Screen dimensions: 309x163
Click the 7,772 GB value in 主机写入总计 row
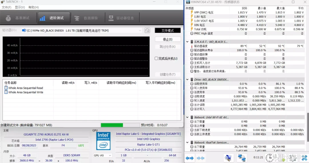pos(241,63)
